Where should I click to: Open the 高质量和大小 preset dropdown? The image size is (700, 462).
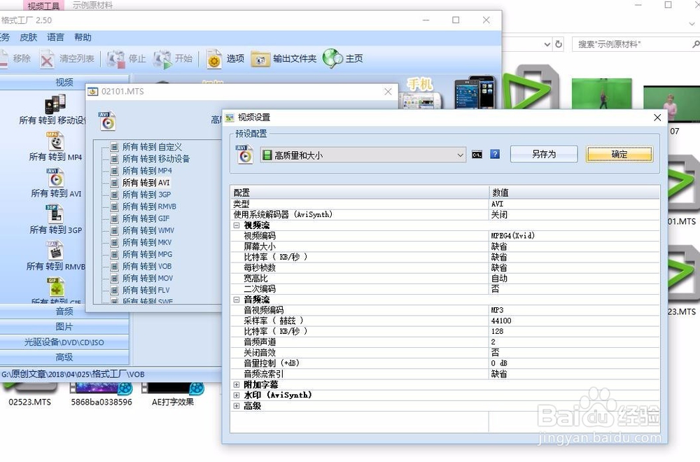tap(363, 155)
